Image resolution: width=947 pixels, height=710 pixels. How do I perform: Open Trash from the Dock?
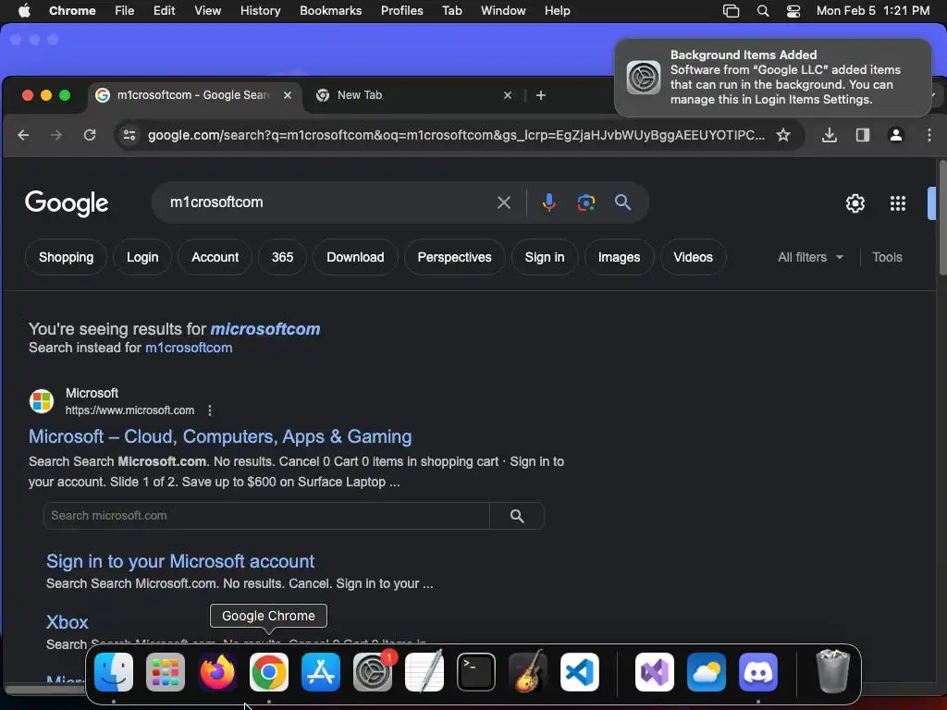click(x=833, y=672)
